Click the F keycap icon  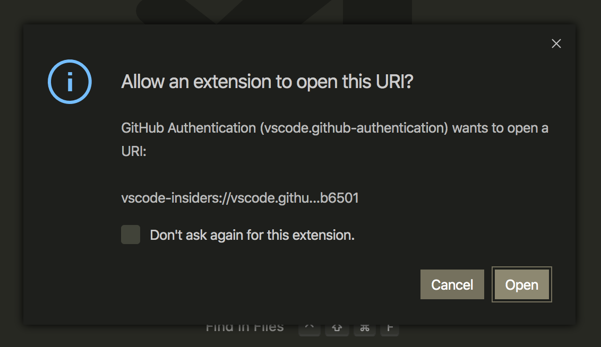pyautogui.click(x=389, y=327)
